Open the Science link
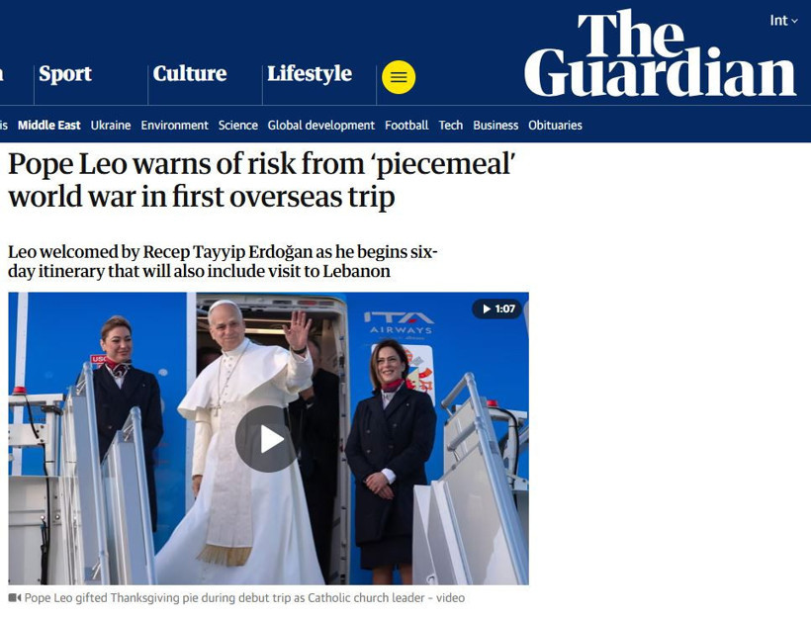Image resolution: width=811 pixels, height=617 pixels. click(238, 126)
